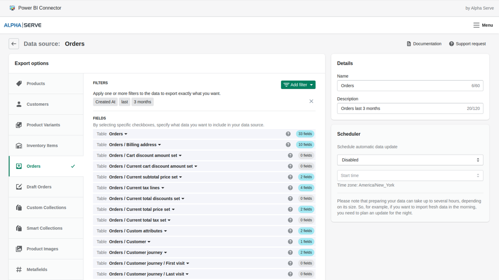Viewport: 499px width, 280px height.
Task: Click the Product Images icon
Action: coord(19,249)
